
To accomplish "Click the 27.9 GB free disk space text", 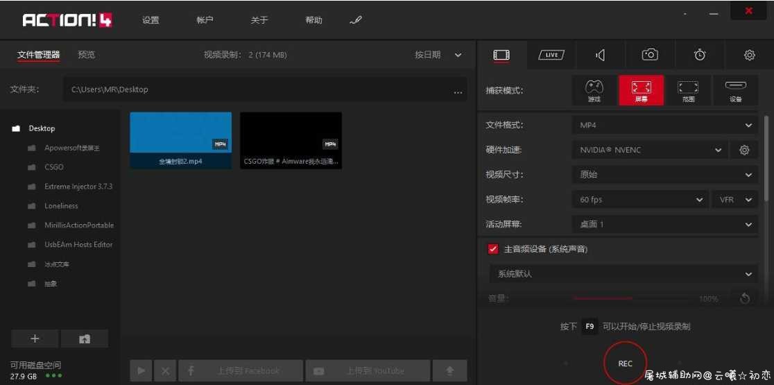I will [x=23, y=375].
